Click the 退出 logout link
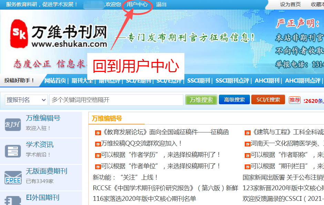 [161, 4]
